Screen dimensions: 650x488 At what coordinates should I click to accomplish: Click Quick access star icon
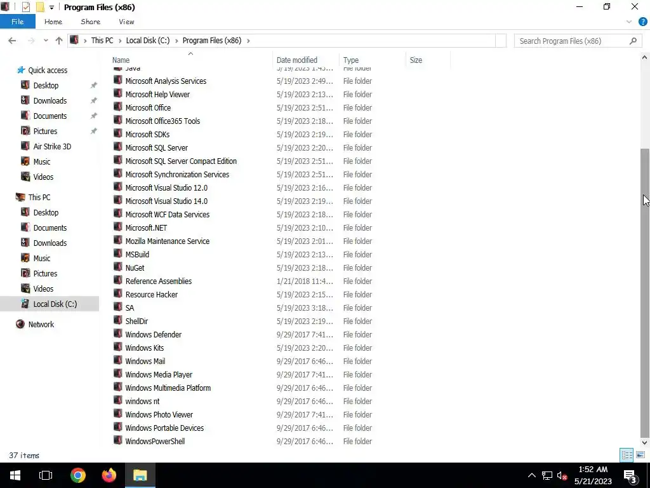[21, 70]
